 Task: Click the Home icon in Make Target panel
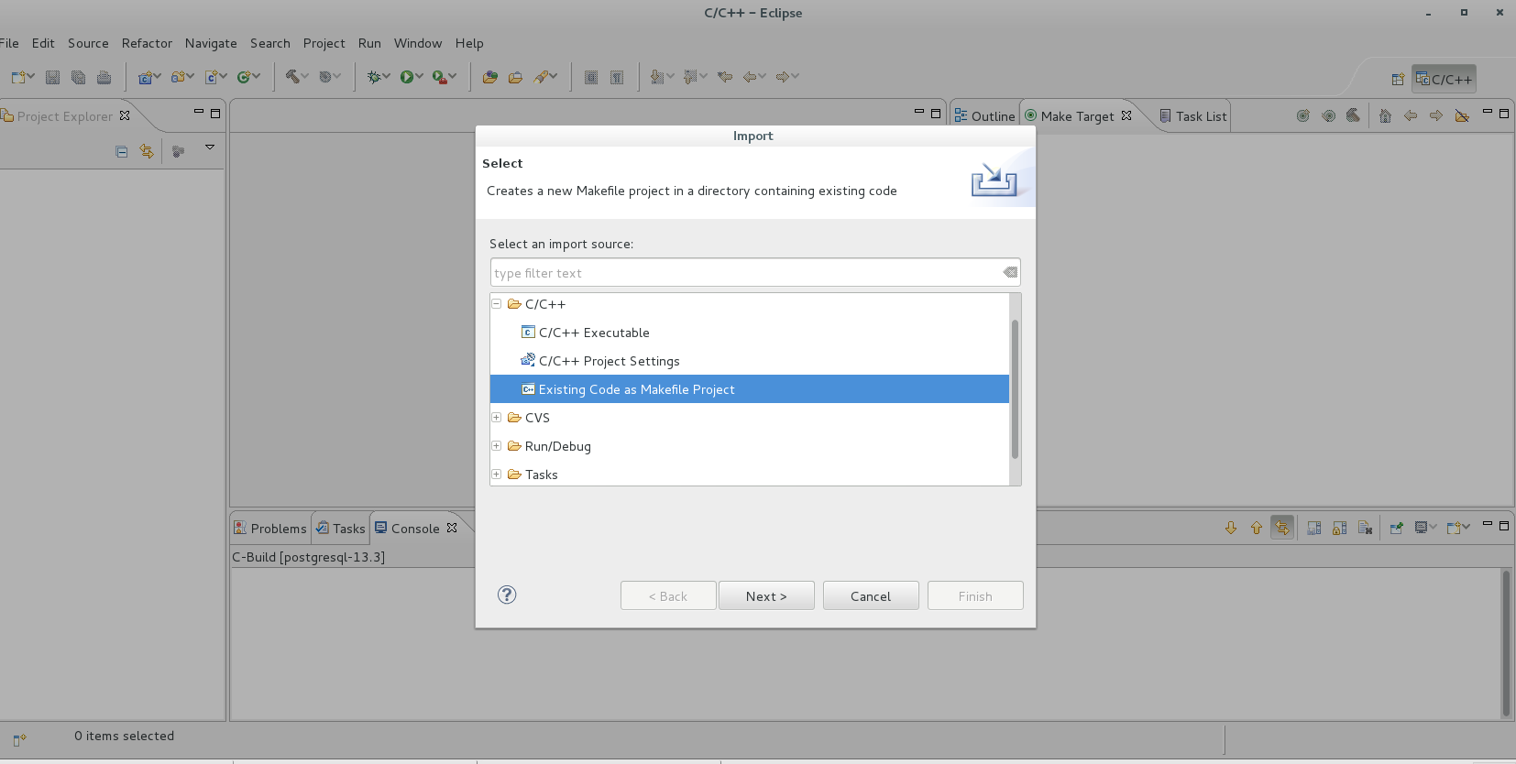1385,115
